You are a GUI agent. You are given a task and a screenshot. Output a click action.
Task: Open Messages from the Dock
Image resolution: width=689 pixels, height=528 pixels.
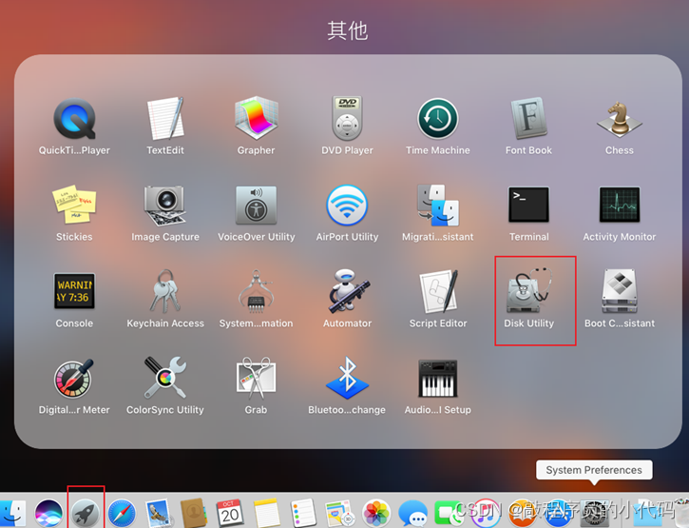coord(413,513)
